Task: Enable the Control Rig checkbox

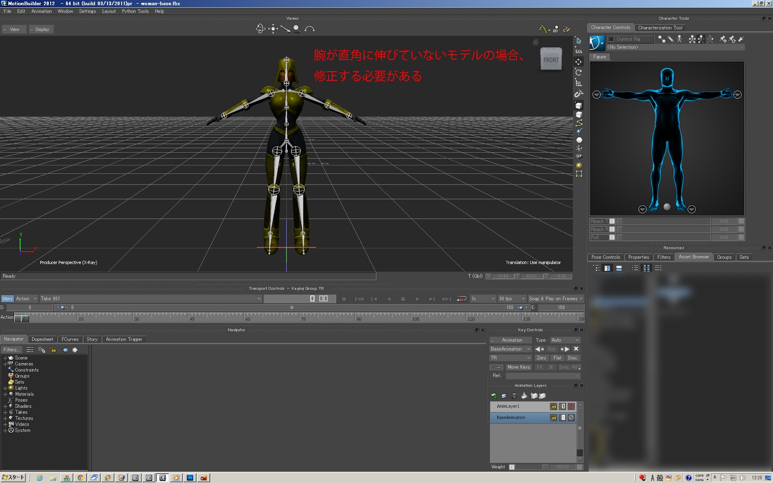Action: point(612,39)
